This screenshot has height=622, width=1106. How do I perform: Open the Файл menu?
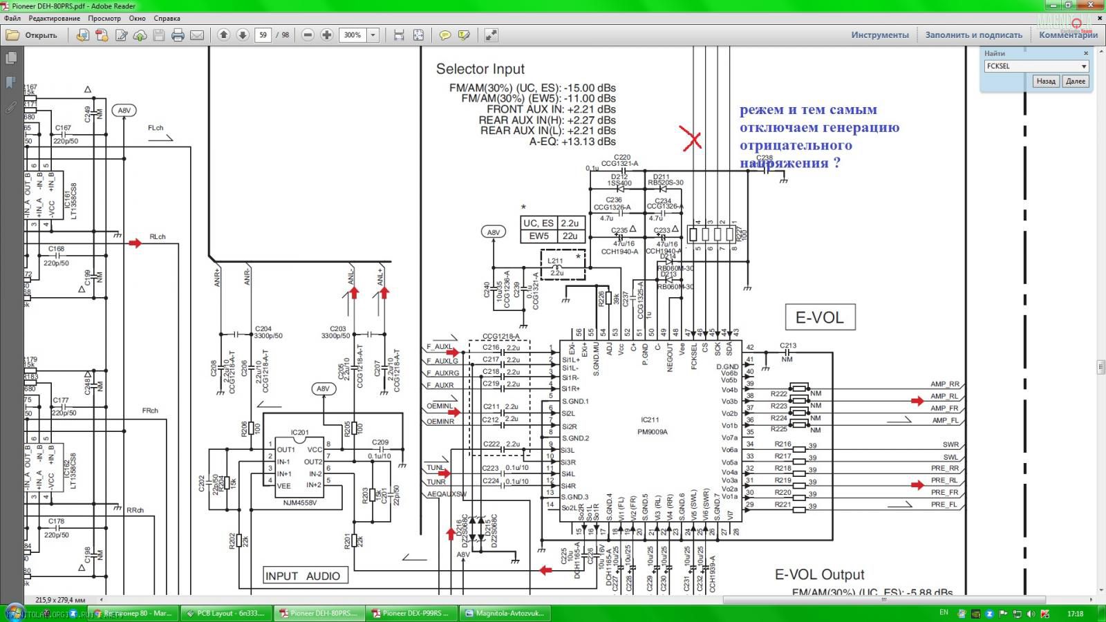12,19
